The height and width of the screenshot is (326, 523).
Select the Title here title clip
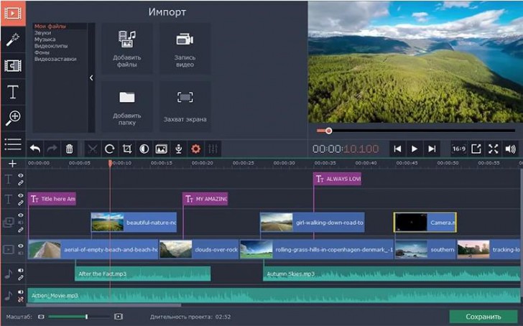52,199
